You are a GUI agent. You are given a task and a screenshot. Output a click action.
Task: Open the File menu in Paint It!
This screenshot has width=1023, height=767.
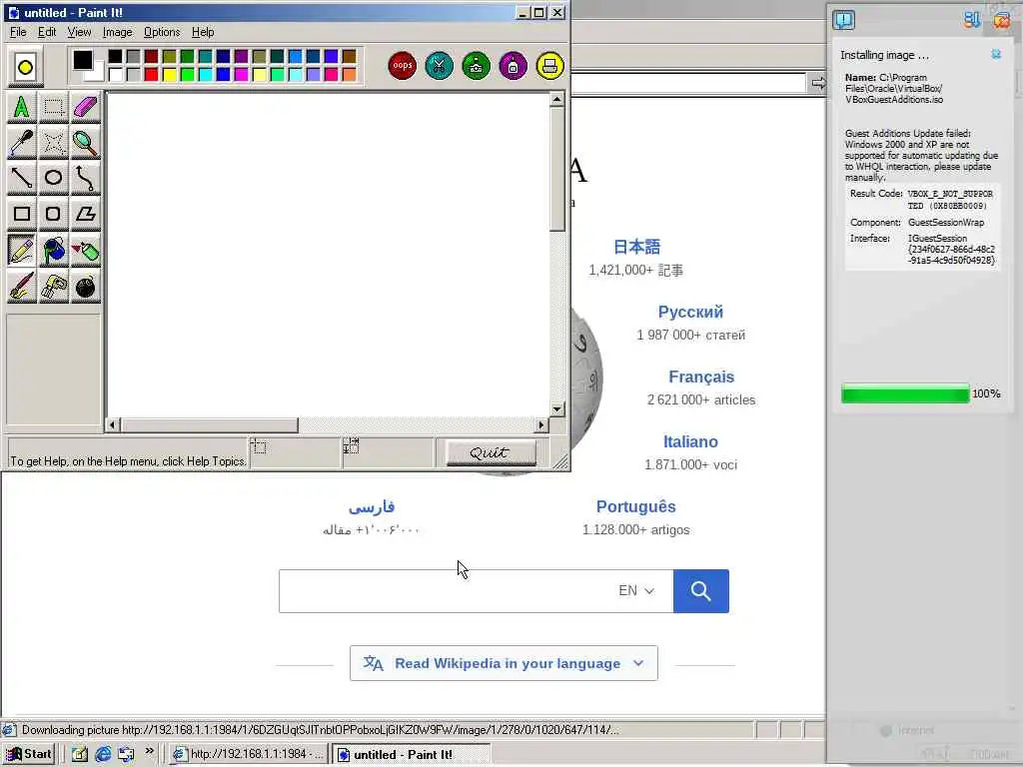tap(18, 32)
